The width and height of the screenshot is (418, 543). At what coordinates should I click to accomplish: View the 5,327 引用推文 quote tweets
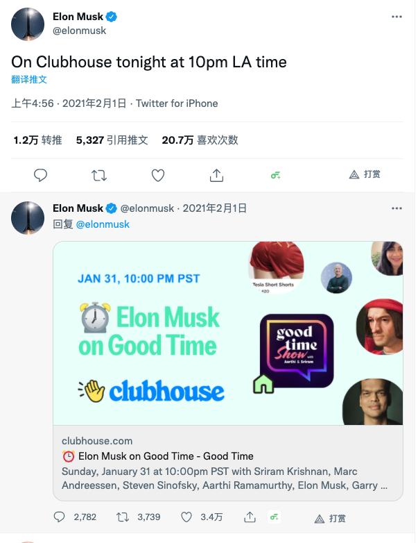click(x=112, y=140)
